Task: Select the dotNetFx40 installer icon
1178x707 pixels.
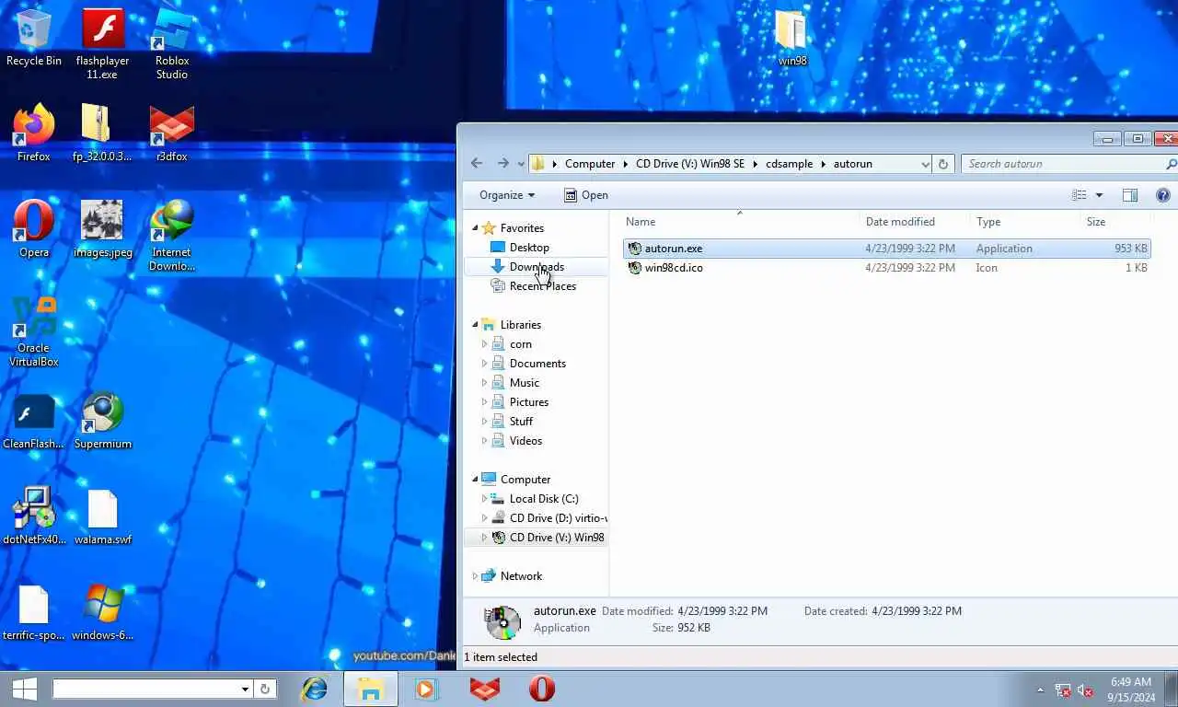Action: (33, 516)
